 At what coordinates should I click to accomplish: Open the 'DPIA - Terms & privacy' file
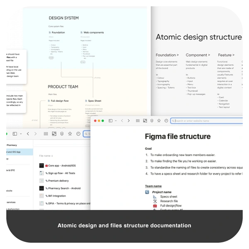tap(68, 203)
